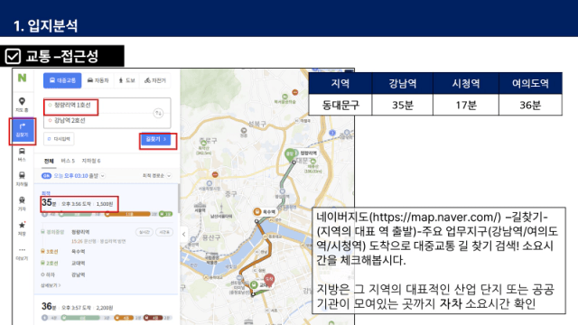
Task: Select the 자전거 bicycle tab
Action: (x=155, y=80)
